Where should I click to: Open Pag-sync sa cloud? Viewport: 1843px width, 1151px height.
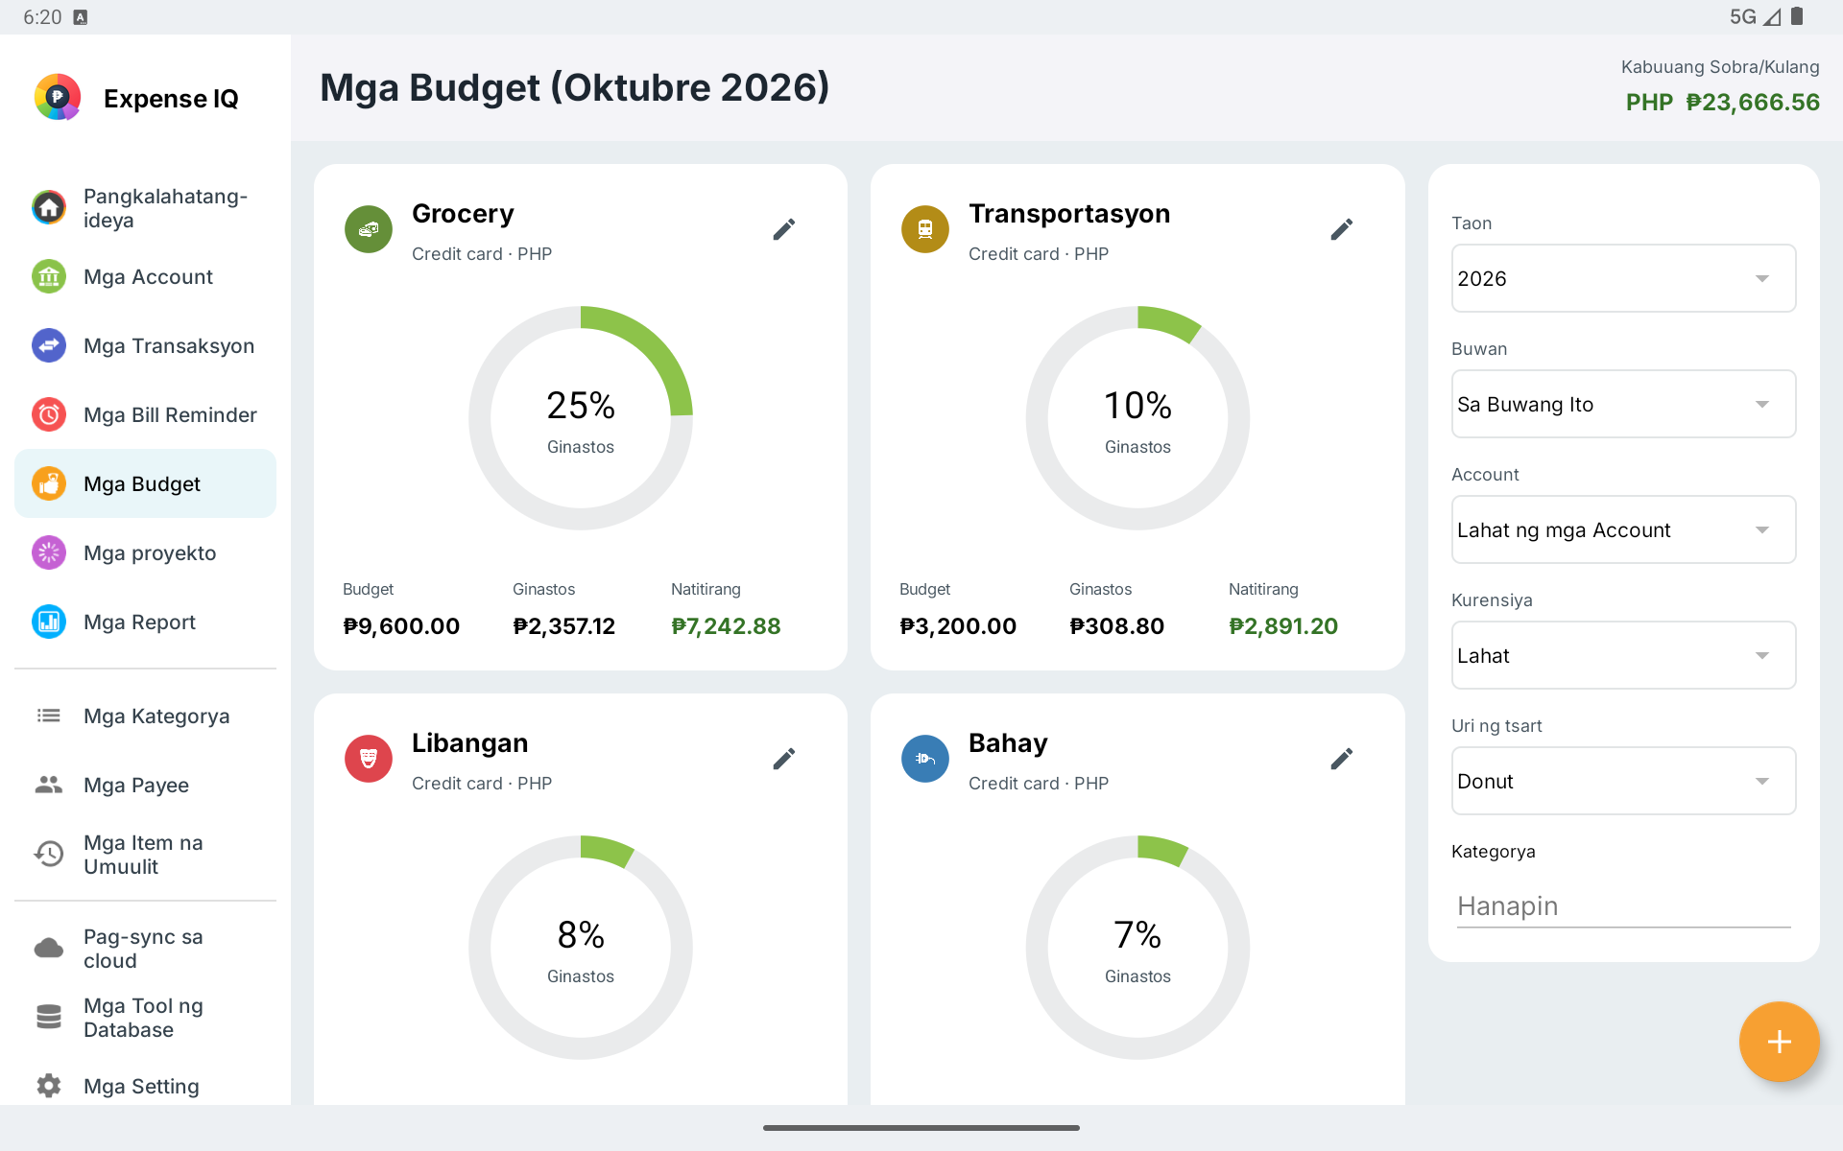point(145,949)
